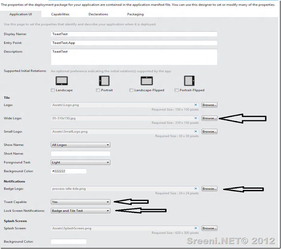Open the Toast Capable dropdown
The height and width of the screenshot is (249, 281).
80,202
